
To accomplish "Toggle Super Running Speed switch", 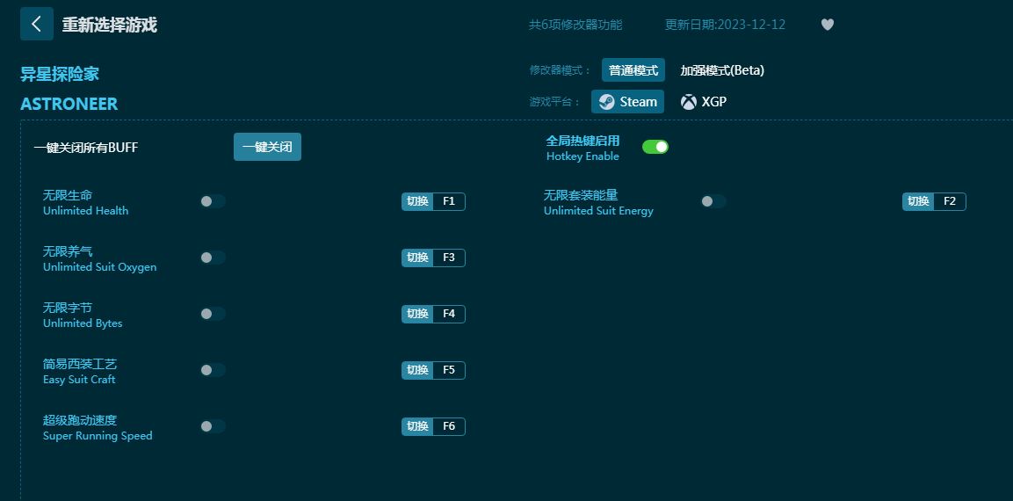I will pyautogui.click(x=213, y=426).
